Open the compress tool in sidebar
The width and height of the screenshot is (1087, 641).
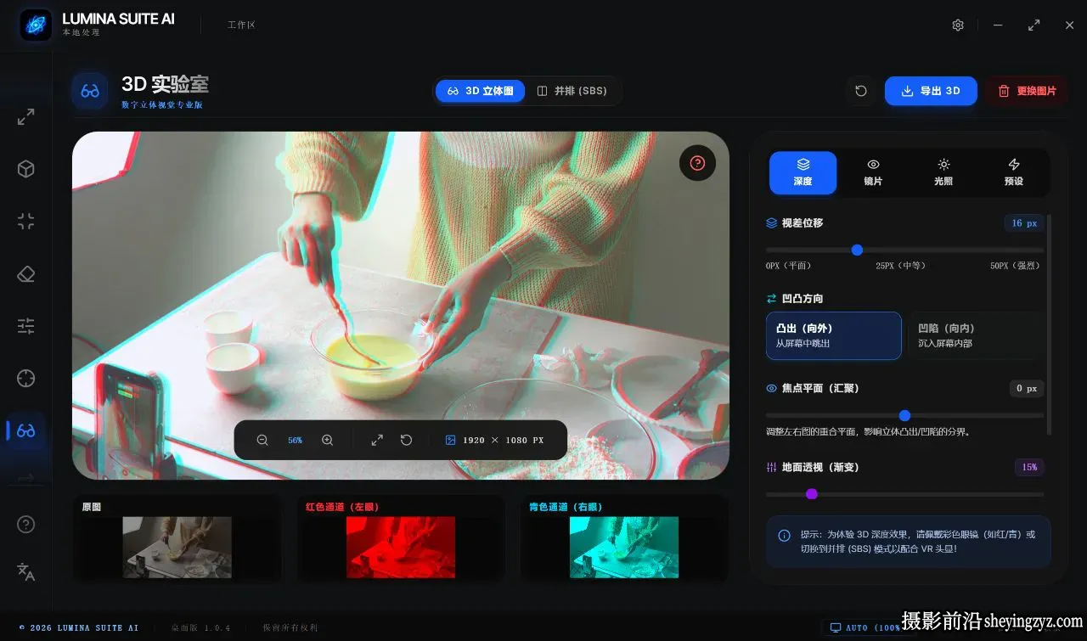point(26,222)
